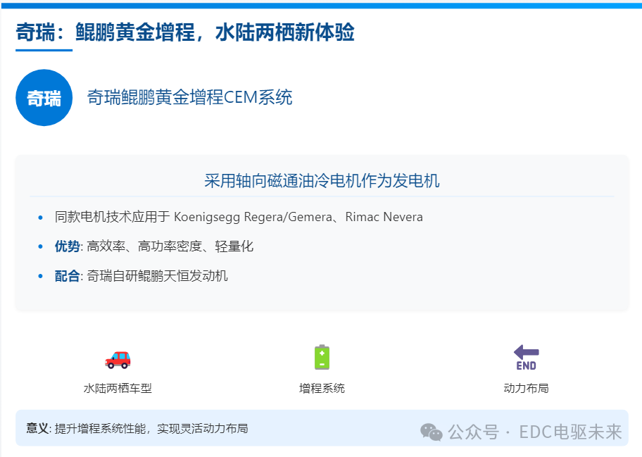The width and height of the screenshot is (642, 457).
Task: Click the bullet mentioning Koenigsegg Regera/Gemera
Action: point(239,217)
